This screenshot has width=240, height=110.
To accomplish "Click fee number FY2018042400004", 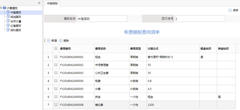I will [72, 81].
